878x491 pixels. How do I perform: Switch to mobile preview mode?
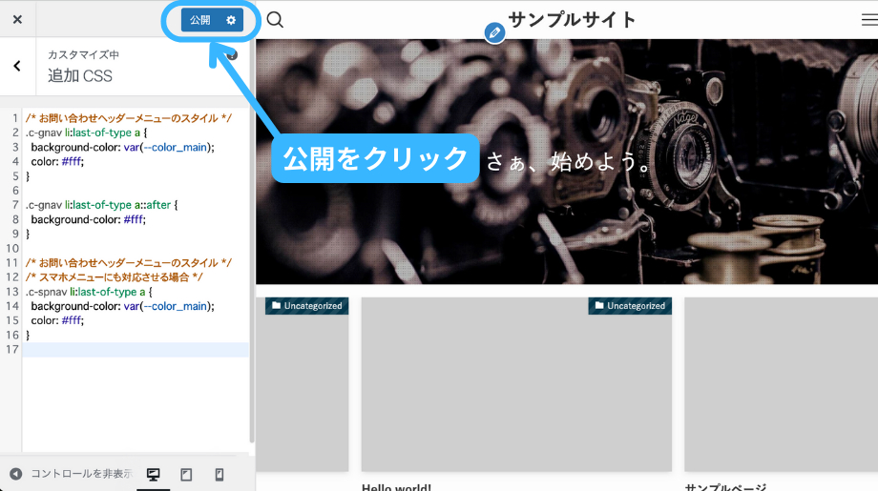click(x=219, y=474)
